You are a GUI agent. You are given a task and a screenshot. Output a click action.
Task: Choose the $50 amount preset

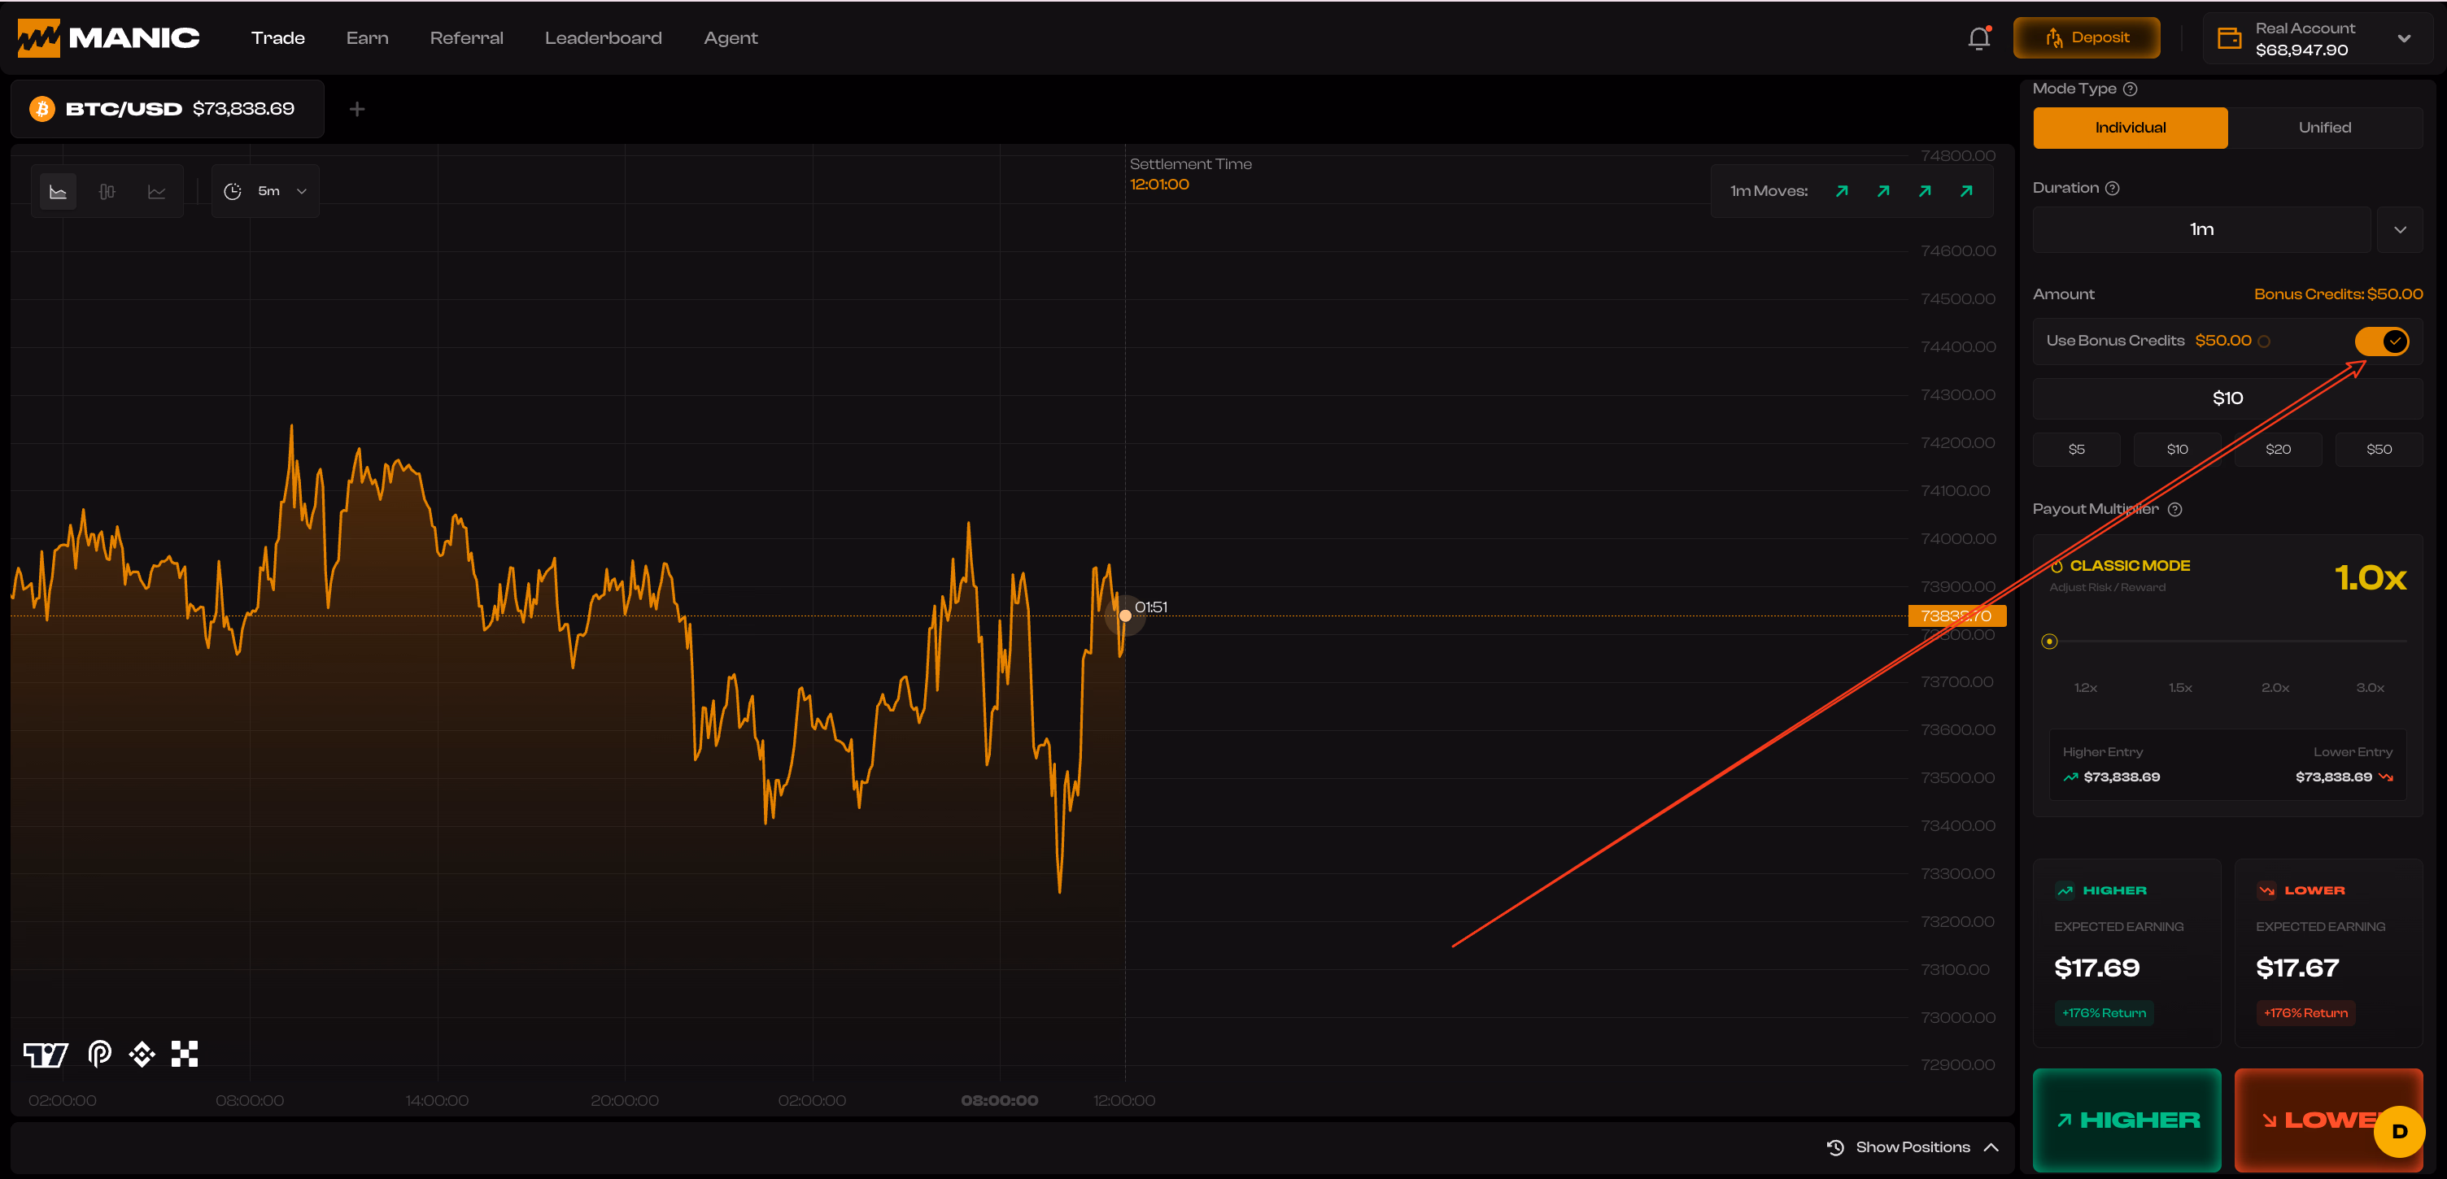pyautogui.click(x=2379, y=450)
